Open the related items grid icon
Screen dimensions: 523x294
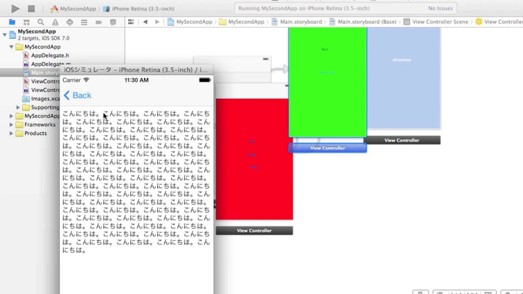(x=131, y=22)
